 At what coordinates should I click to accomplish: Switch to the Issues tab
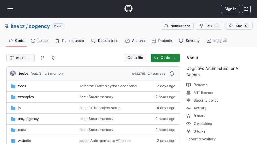(40, 41)
